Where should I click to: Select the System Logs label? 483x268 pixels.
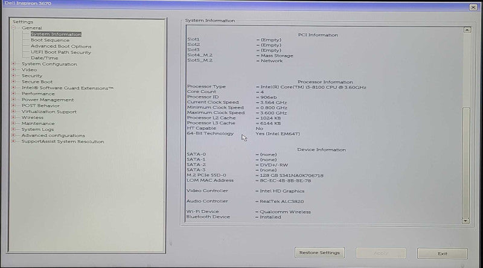tap(37, 129)
